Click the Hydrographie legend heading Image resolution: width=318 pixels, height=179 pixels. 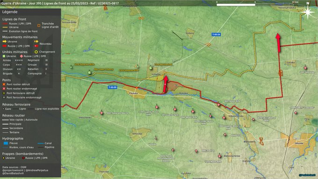[x=13, y=139]
